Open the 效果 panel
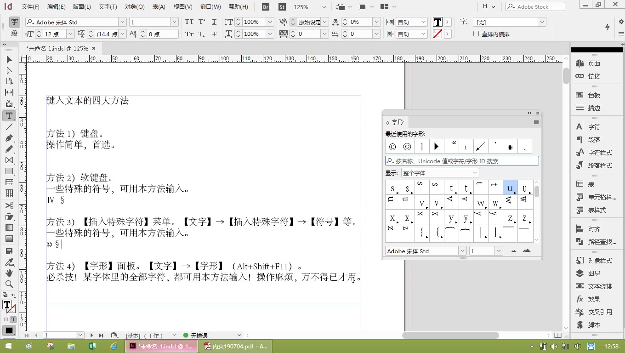This screenshot has height=353, width=625. coord(594,299)
